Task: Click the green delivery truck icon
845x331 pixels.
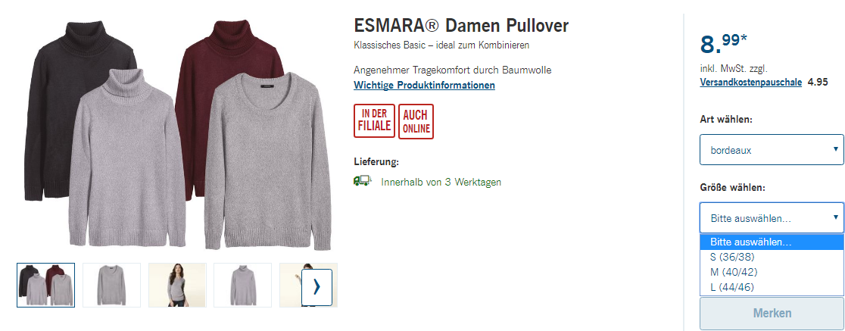Action: (363, 181)
